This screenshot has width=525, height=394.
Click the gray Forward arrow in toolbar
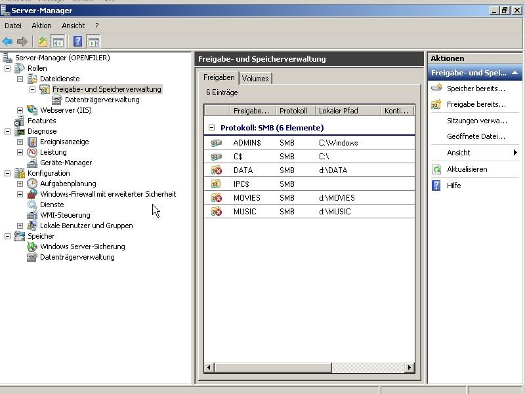click(x=22, y=42)
